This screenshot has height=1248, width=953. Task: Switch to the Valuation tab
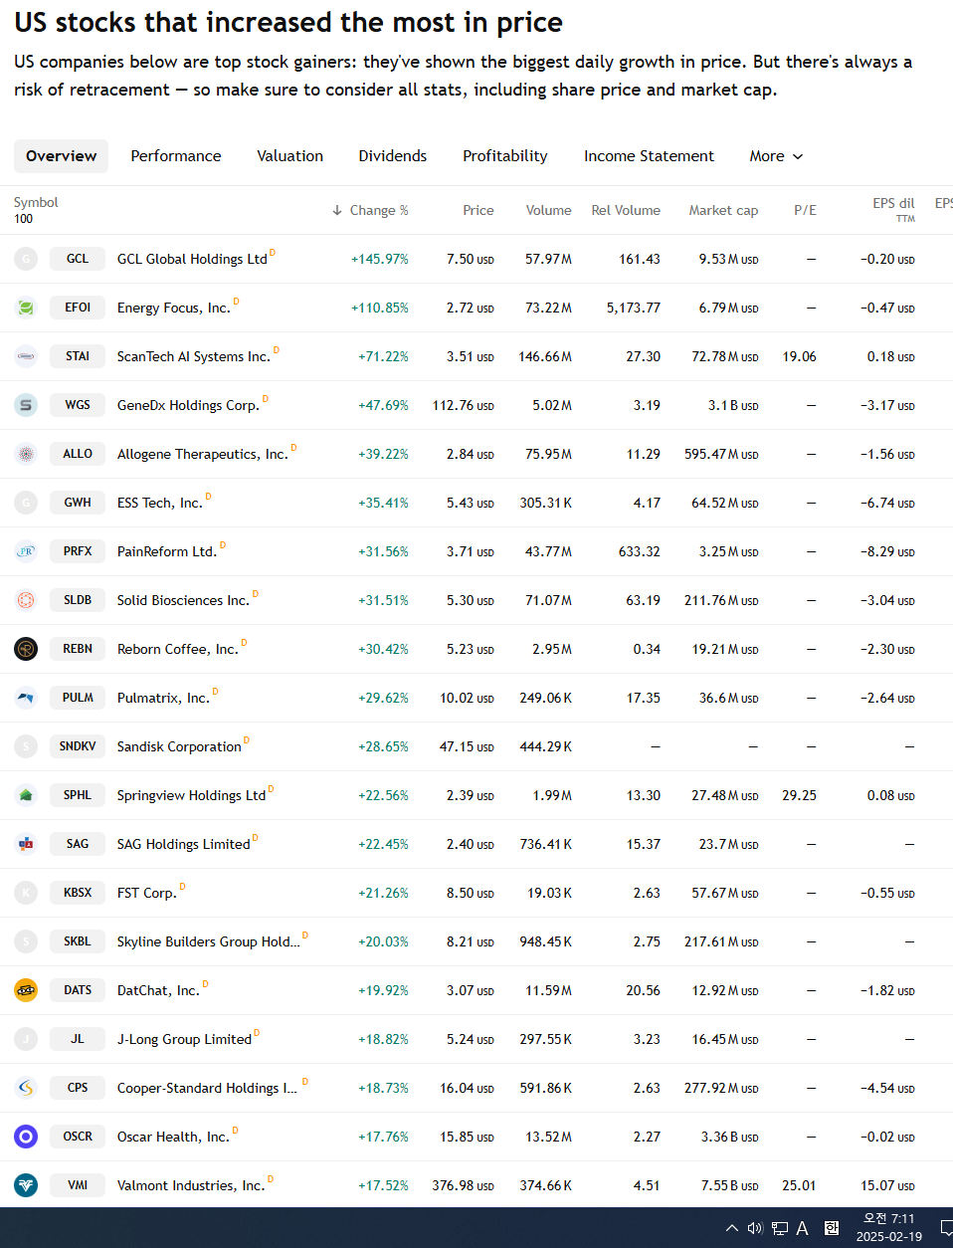(290, 156)
